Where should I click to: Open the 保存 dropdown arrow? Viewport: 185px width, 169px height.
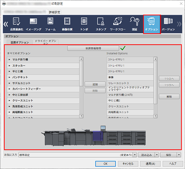pos(179,155)
